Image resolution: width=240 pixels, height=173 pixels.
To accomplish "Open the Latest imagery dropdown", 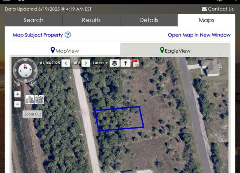I will (x=100, y=63).
